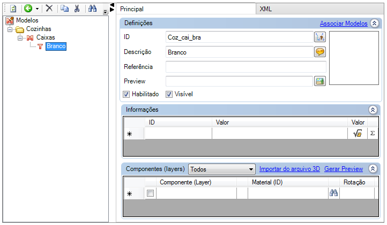The width and height of the screenshot is (387, 225).
Task: Click the scissors cut icon
Action: (x=77, y=9)
